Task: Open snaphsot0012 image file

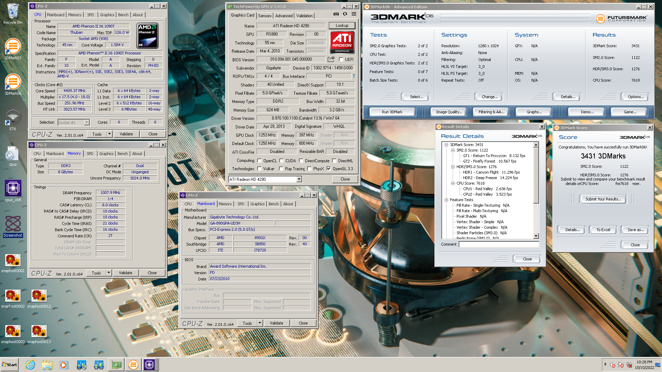Action: (39, 298)
